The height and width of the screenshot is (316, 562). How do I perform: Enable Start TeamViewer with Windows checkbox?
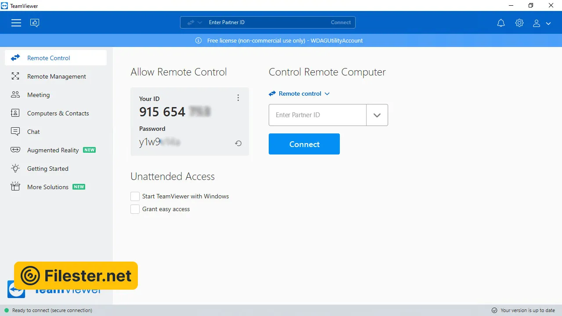point(135,197)
